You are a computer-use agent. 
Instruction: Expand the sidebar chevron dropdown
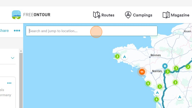coord(13,58)
